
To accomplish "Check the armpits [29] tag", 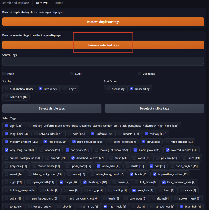I will pyautogui.click(x=47, y=158).
